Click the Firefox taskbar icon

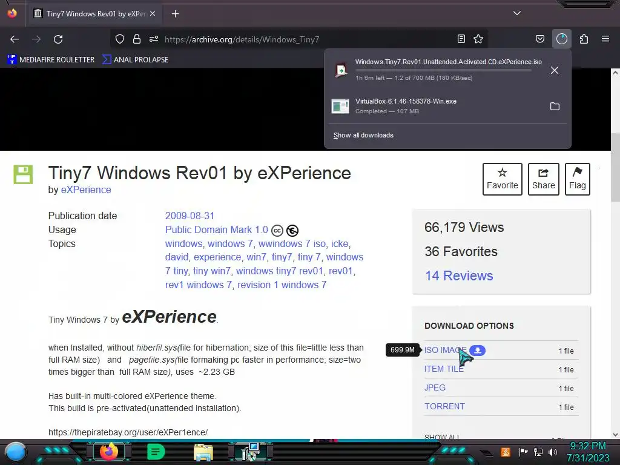(x=109, y=452)
